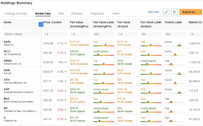This screenshot has width=203, height=126.
Task: Click the trash delete view icon
Action: [x=174, y=12]
